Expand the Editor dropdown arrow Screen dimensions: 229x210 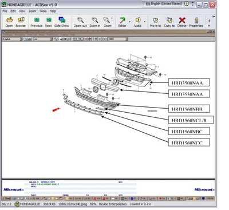130,22
